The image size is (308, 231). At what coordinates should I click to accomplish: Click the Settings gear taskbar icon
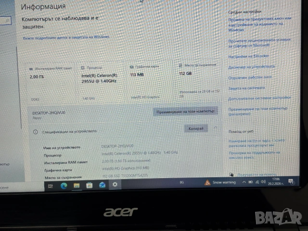(115, 184)
